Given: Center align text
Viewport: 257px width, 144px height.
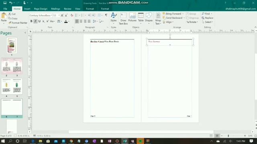Looking at the screenshot, I should point(81,21).
